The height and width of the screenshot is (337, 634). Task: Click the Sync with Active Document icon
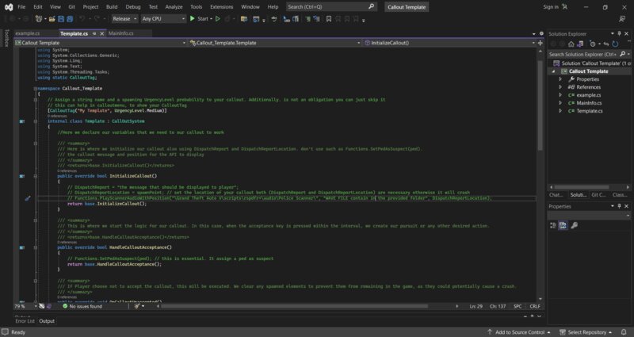coord(605,44)
